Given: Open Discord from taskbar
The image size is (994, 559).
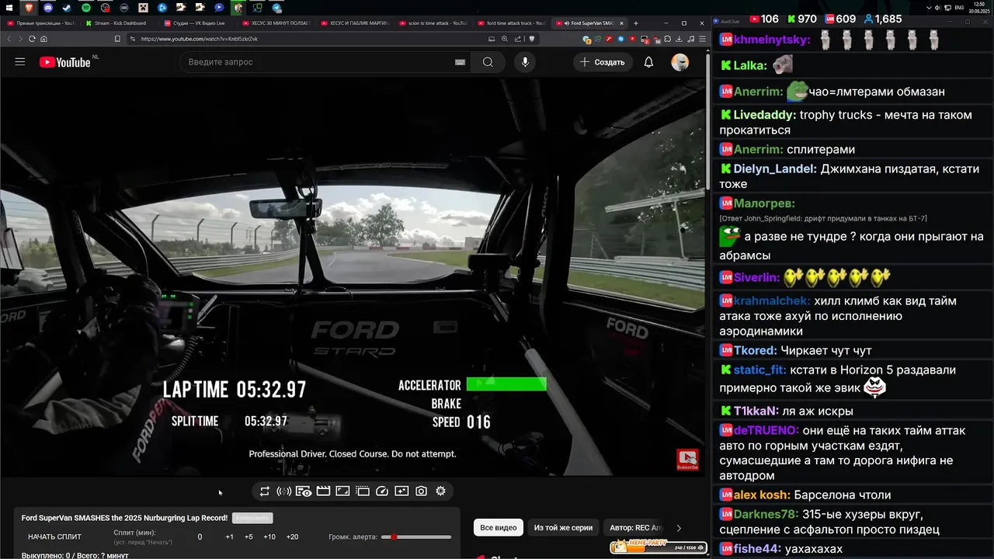Looking at the screenshot, I should (48, 8).
